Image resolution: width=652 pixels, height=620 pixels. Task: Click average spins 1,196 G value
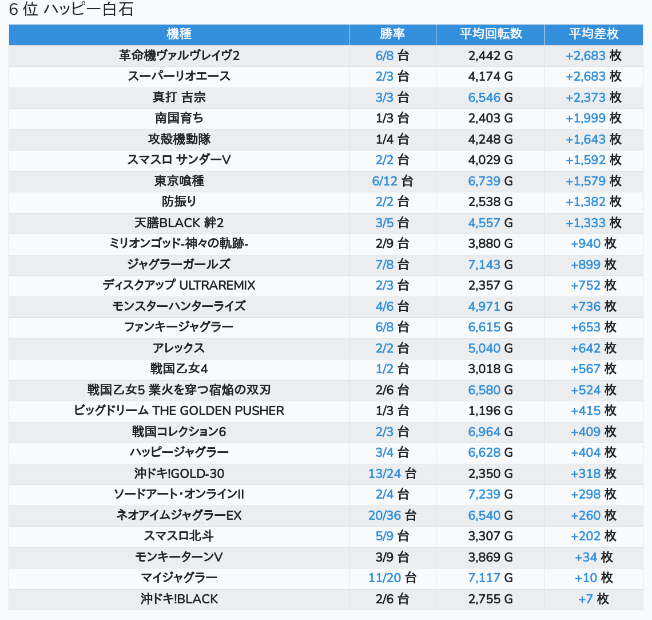click(490, 410)
